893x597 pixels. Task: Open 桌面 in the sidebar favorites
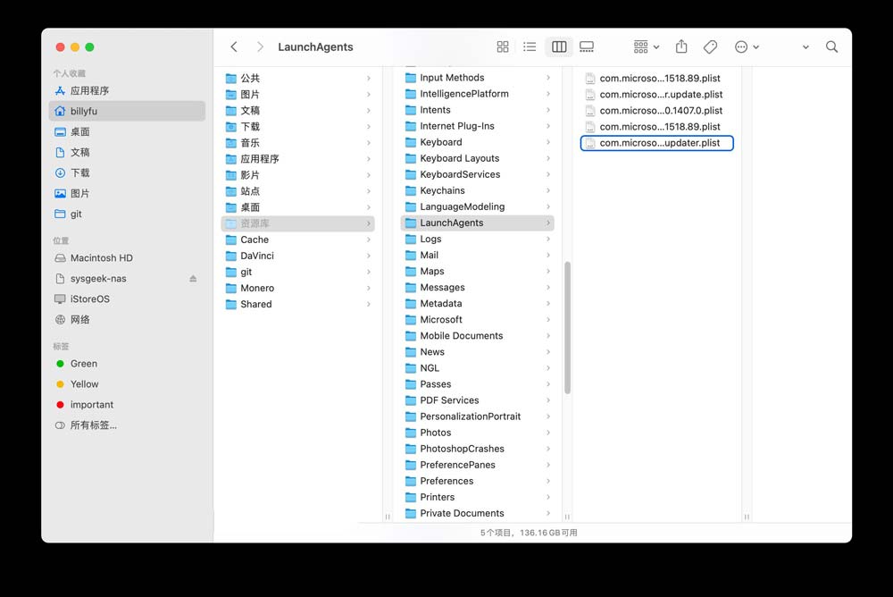pyautogui.click(x=127, y=131)
